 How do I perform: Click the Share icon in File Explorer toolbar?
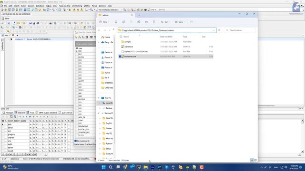(x=146, y=22)
